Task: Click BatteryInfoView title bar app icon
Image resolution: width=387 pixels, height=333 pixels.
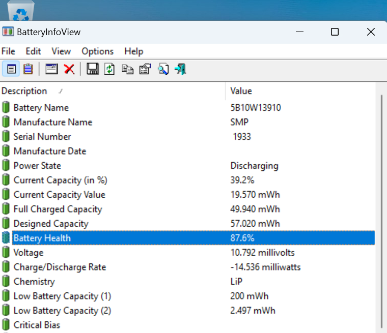Action: [8, 32]
